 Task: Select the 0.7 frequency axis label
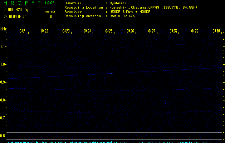click(x=3, y=118)
